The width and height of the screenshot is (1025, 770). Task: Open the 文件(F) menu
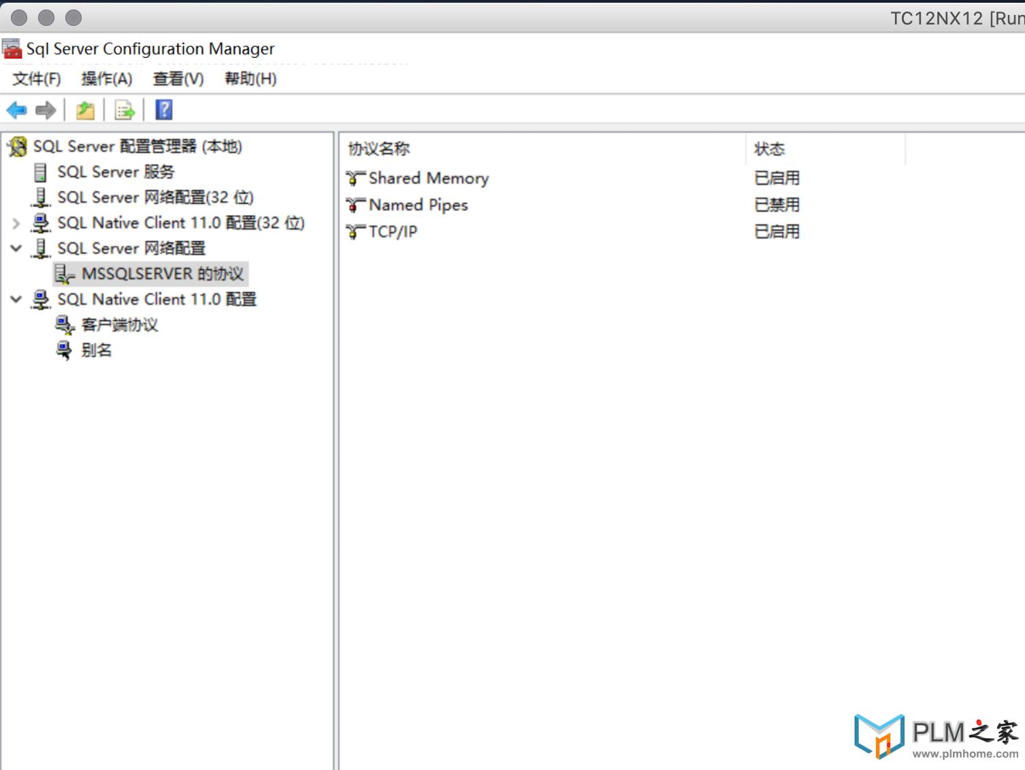coord(37,79)
